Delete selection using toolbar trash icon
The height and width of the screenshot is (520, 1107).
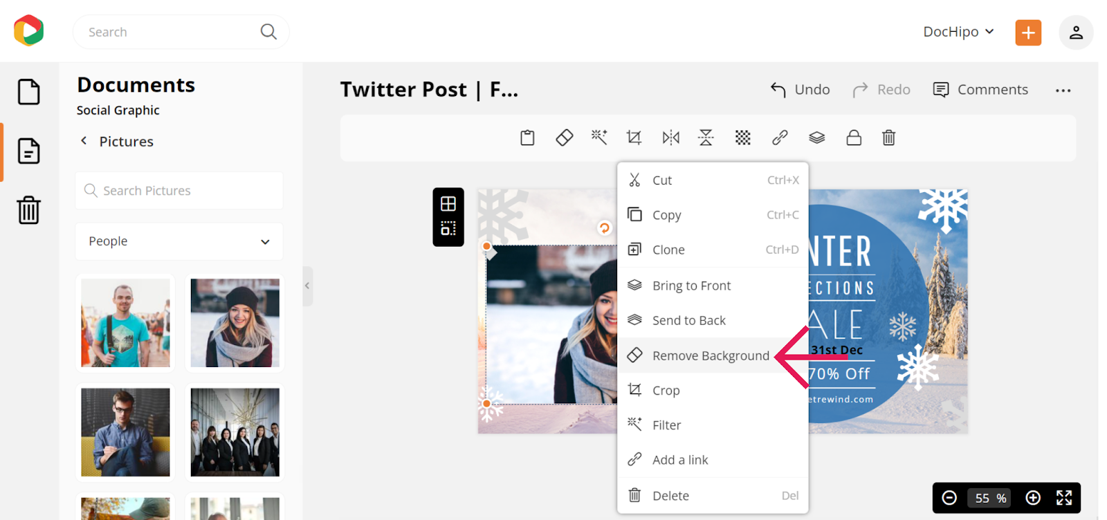[x=889, y=138]
